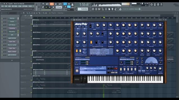
Task: Toggle the HOLD key assign switch
Action: point(121,69)
